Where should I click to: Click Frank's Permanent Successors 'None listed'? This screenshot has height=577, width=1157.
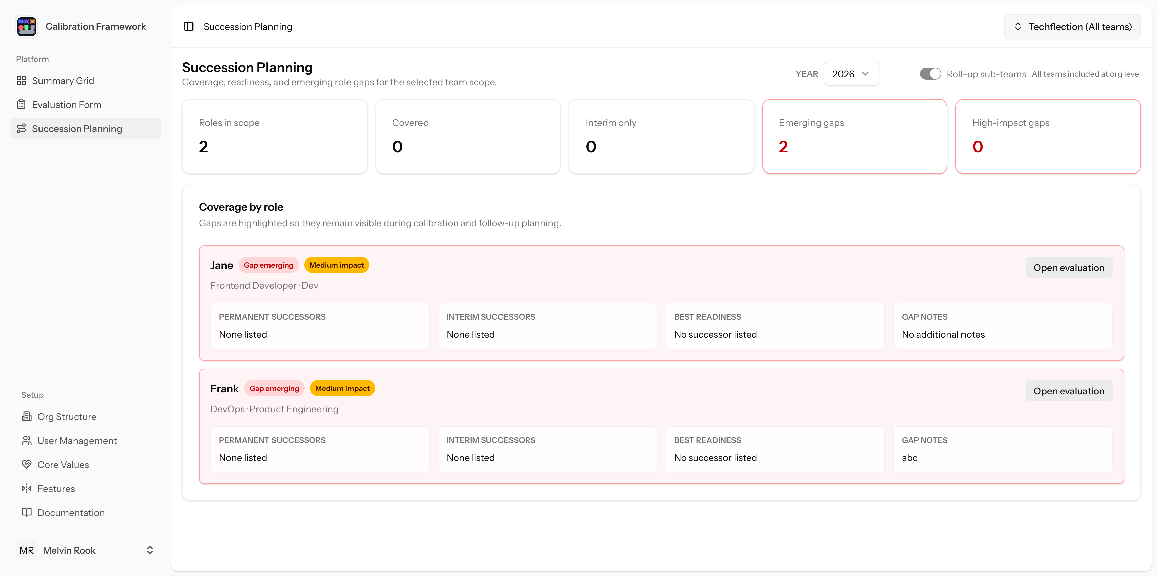(243, 458)
